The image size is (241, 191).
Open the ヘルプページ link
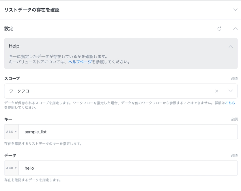(80, 62)
